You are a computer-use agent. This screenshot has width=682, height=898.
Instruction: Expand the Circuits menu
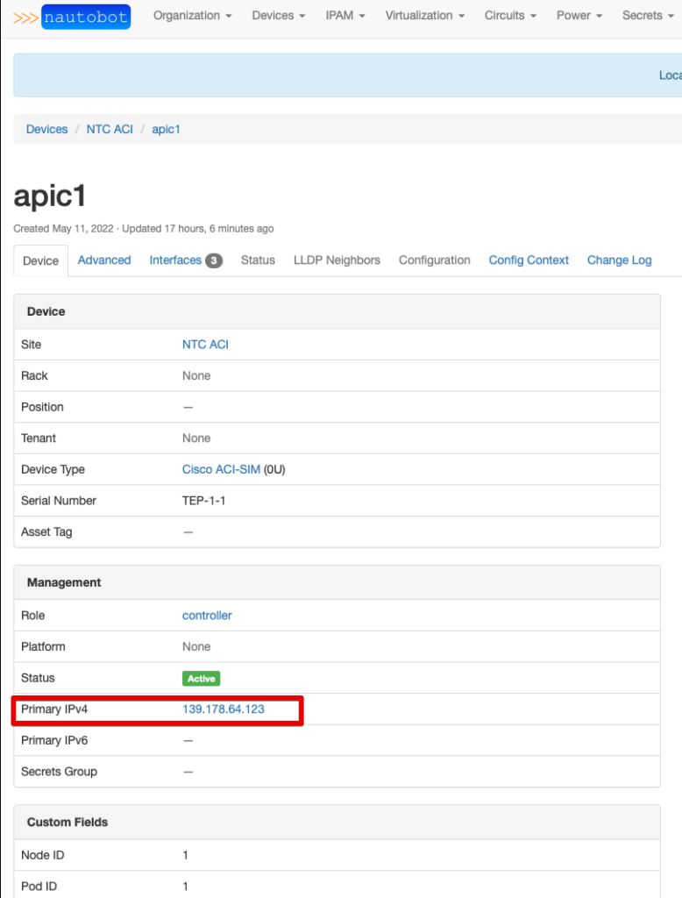(x=510, y=16)
